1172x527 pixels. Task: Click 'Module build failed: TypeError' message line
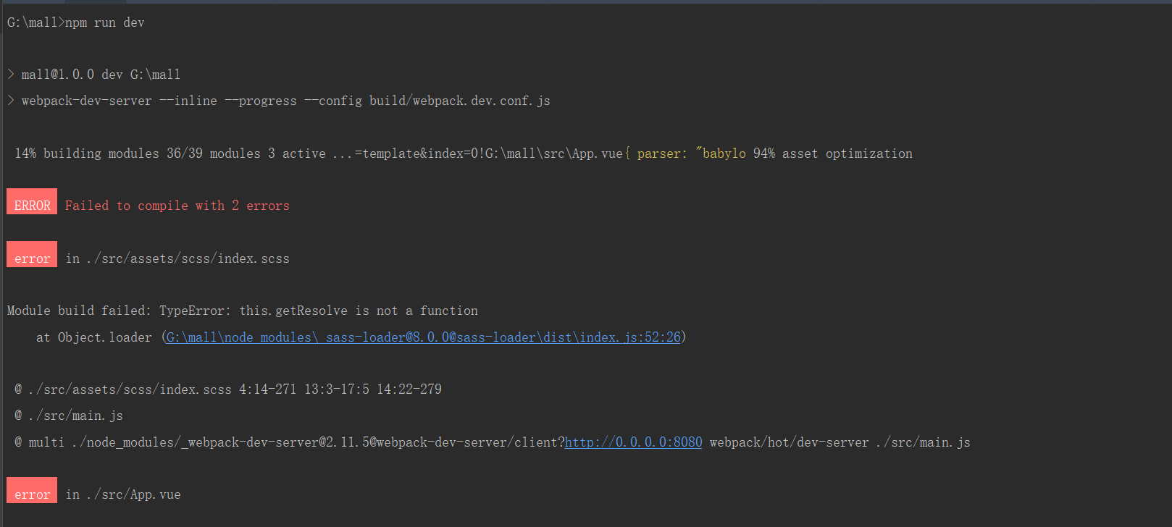(243, 311)
